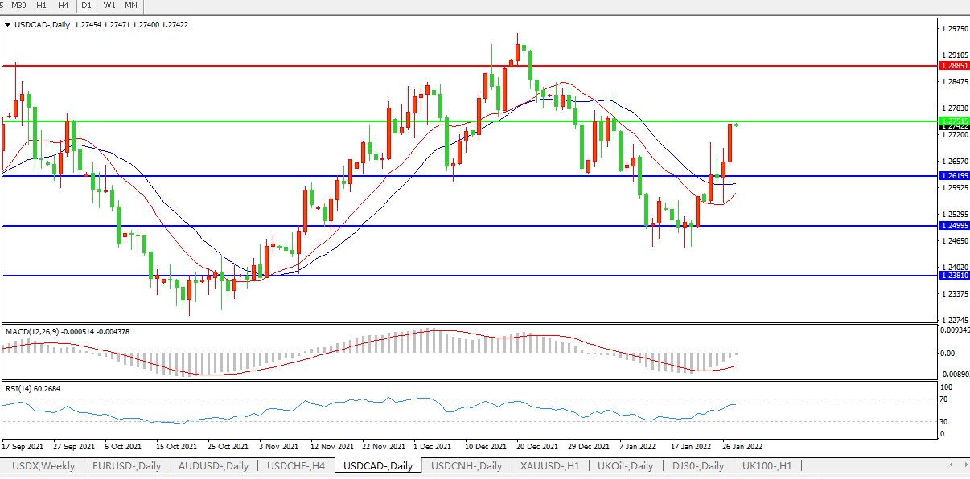This screenshot has width=970, height=479.
Task: Switch chart to W1 weekly timeframe
Action: tap(109, 6)
